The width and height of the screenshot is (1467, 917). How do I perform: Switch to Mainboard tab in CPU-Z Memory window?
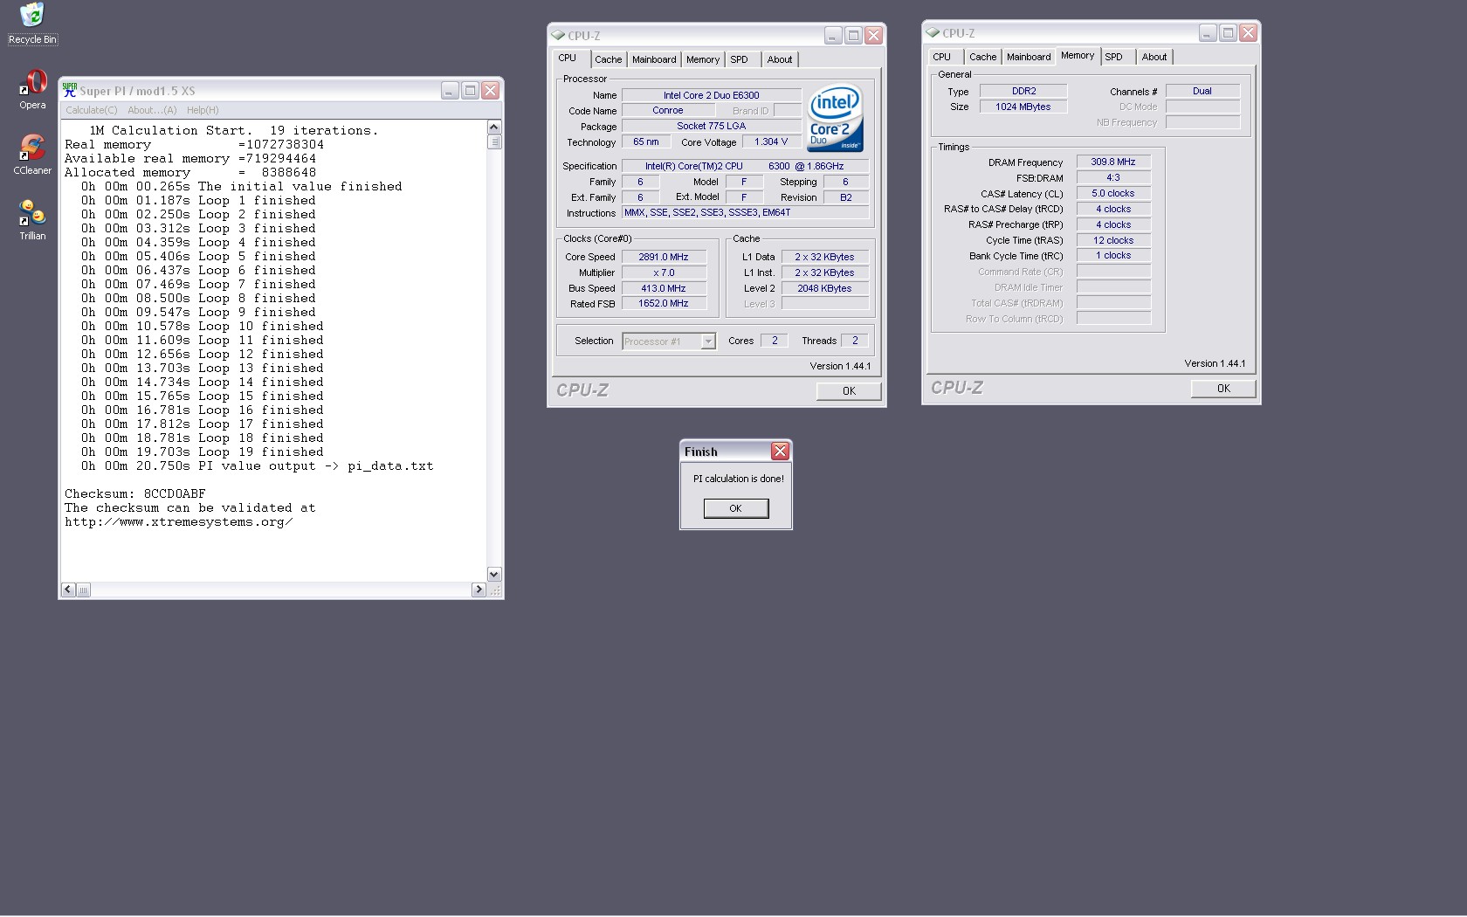coord(1029,57)
